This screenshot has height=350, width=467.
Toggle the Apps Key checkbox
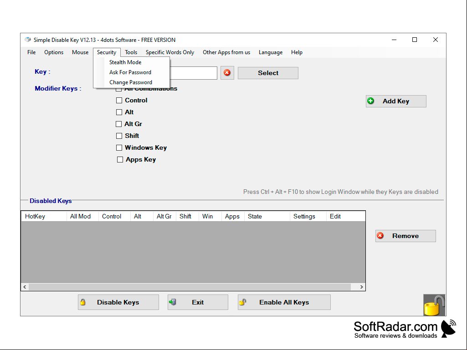(120, 159)
